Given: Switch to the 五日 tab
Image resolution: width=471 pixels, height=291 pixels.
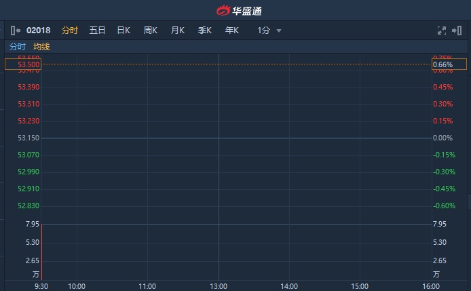Looking at the screenshot, I should 97,31.
